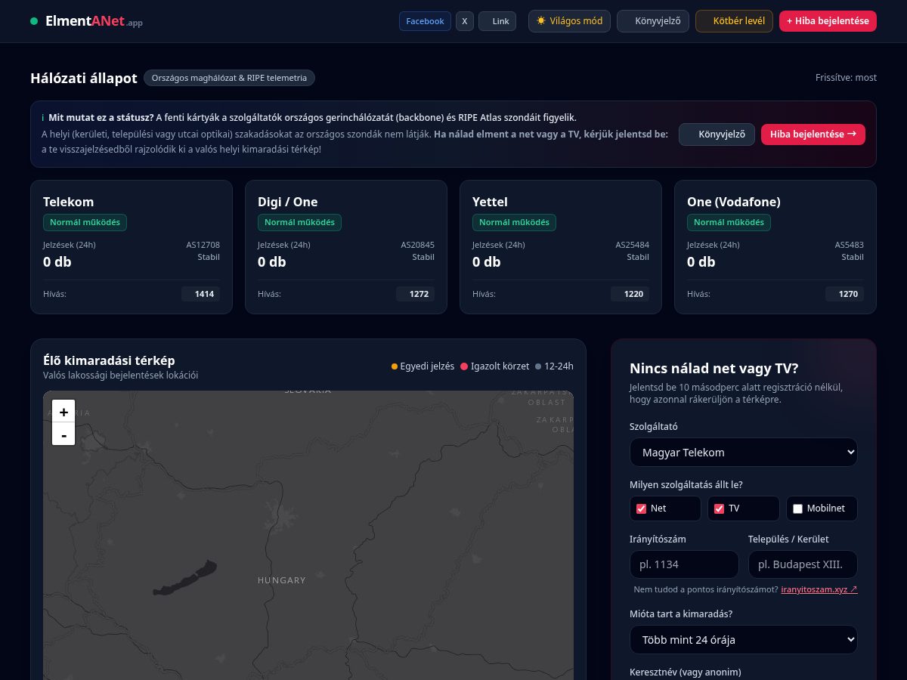Click AS25484 on the Yettel card
The image size is (907, 680).
click(633, 245)
